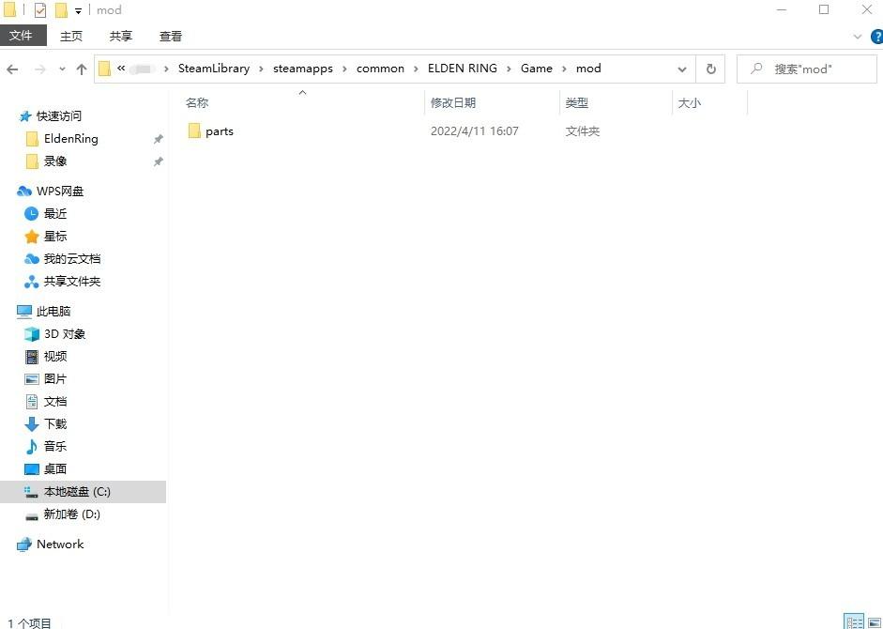Image resolution: width=883 pixels, height=629 pixels.
Task: Switch to the 查看 ribbon tab
Action: point(171,36)
